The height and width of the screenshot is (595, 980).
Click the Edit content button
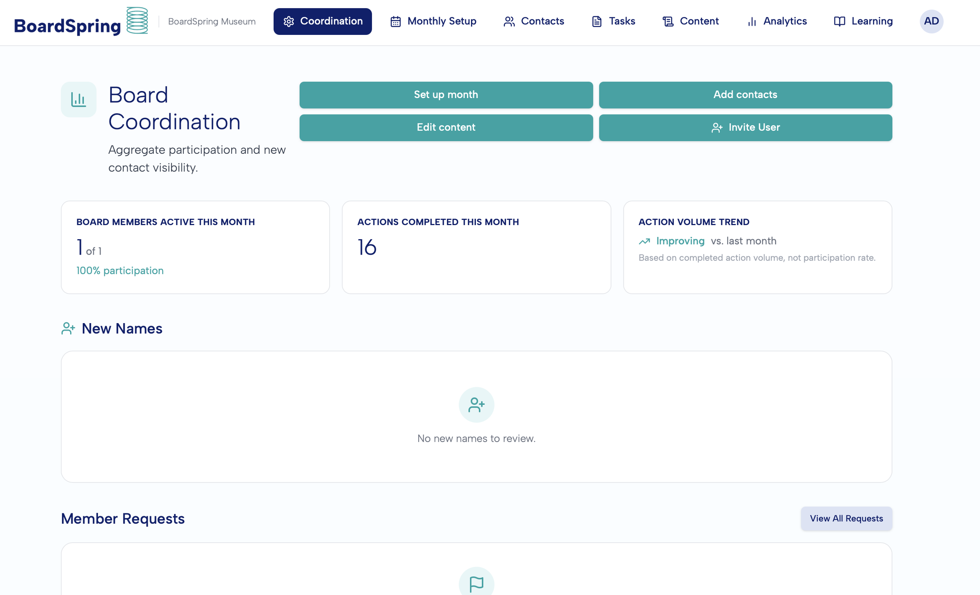(446, 128)
